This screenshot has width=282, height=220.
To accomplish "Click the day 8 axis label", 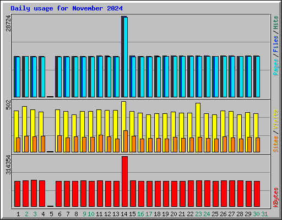I will (x=76, y=214).
